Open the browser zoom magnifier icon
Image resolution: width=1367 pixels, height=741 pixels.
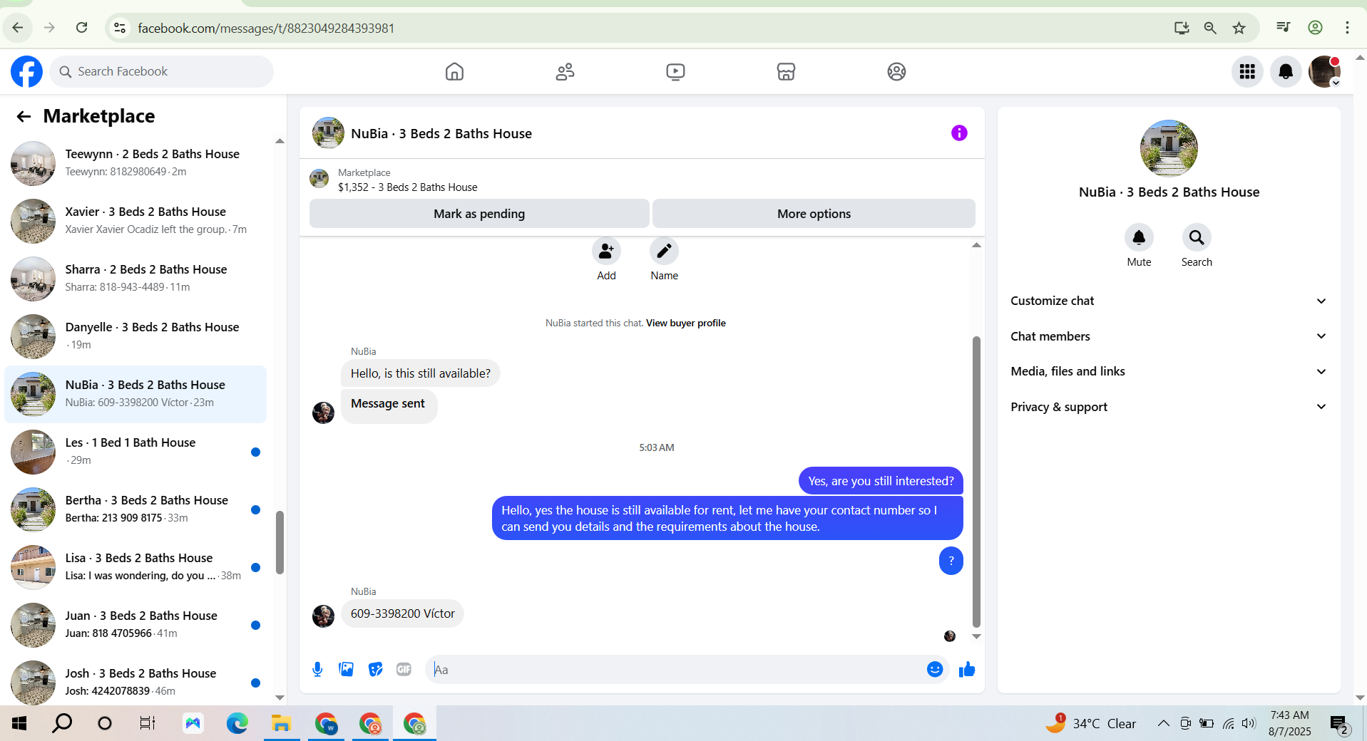tap(1210, 28)
